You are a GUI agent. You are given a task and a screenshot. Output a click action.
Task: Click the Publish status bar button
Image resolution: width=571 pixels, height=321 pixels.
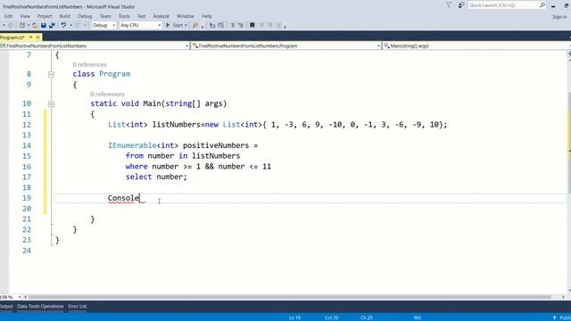(x=562, y=317)
